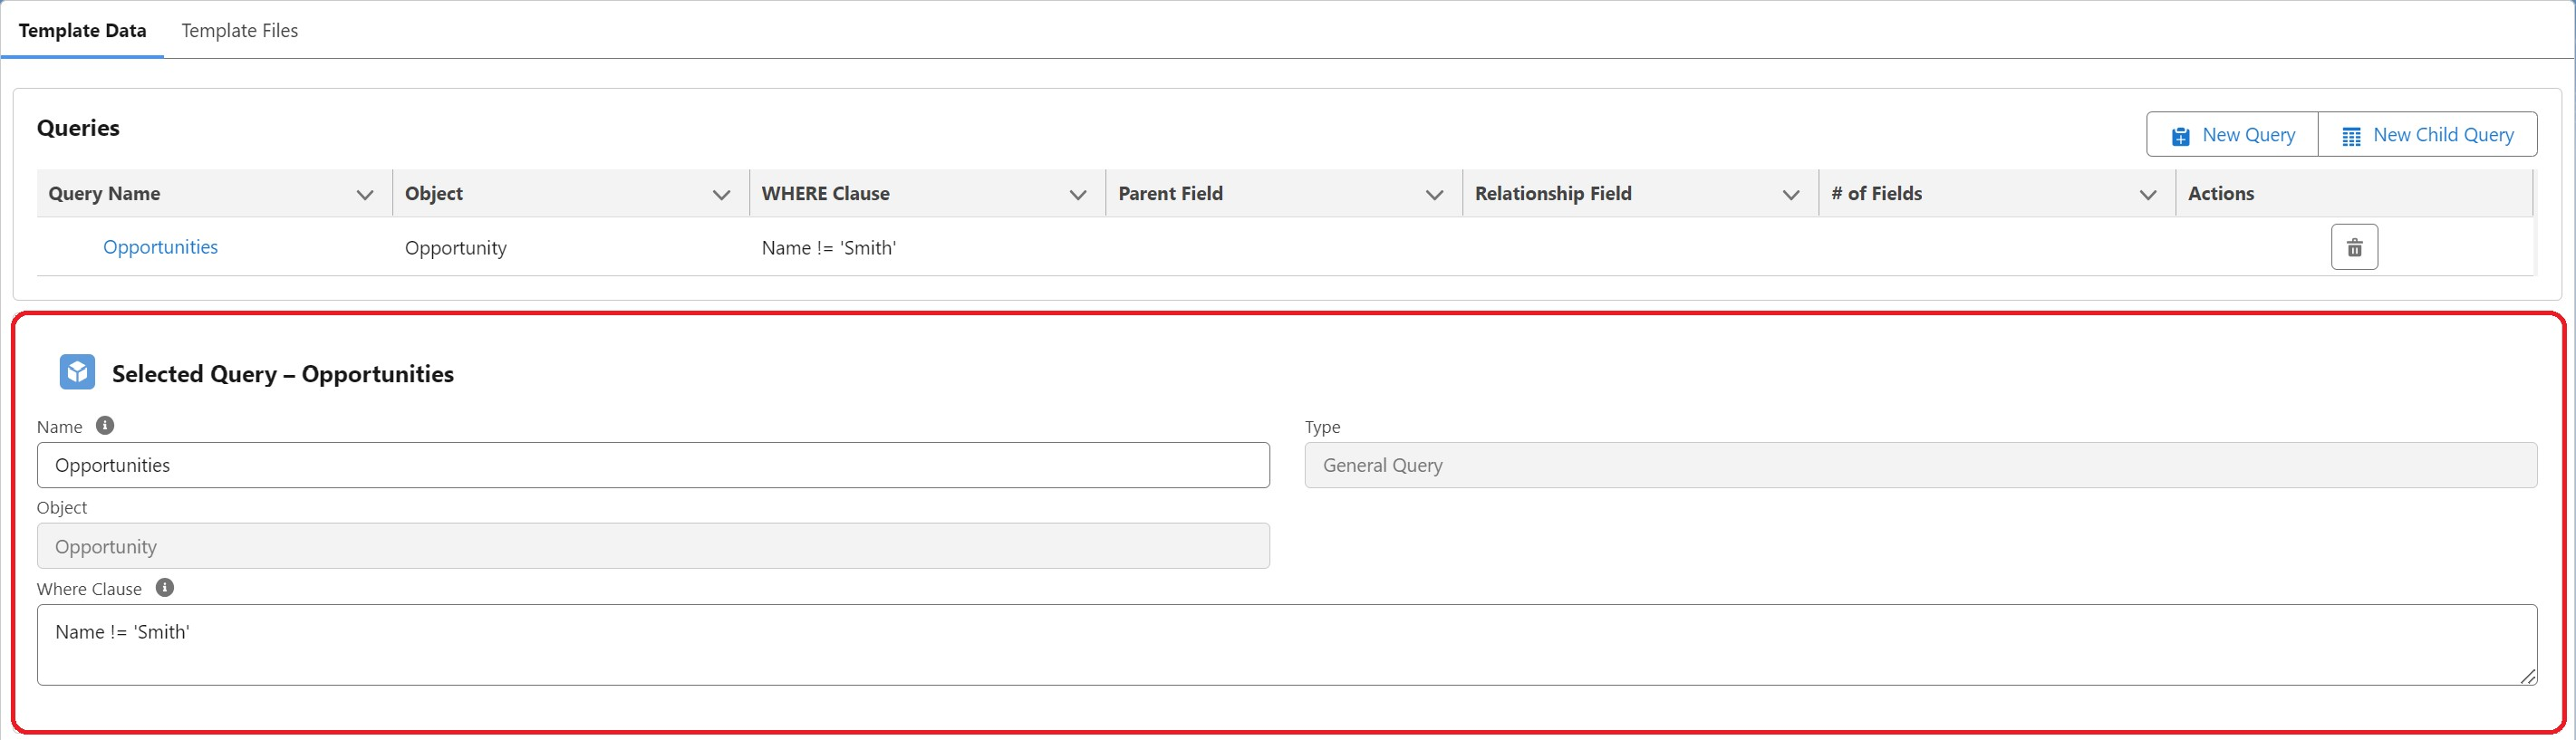This screenshot has width=2576, height=740.
Task: Open the Opportunities query link
Action: click(x=160, y=247)
